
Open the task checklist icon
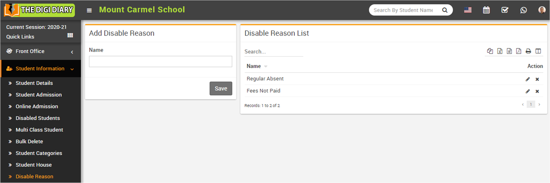click(x=505, y=10)
